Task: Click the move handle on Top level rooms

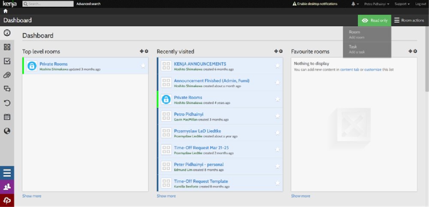Action: click(142, 51)
